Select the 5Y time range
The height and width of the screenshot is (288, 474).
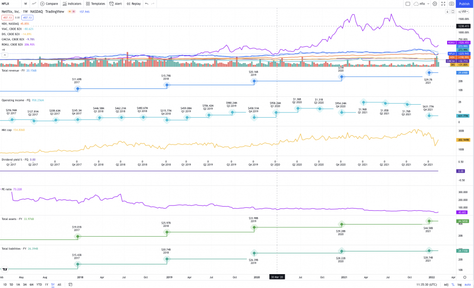click(x=53, y=285)
